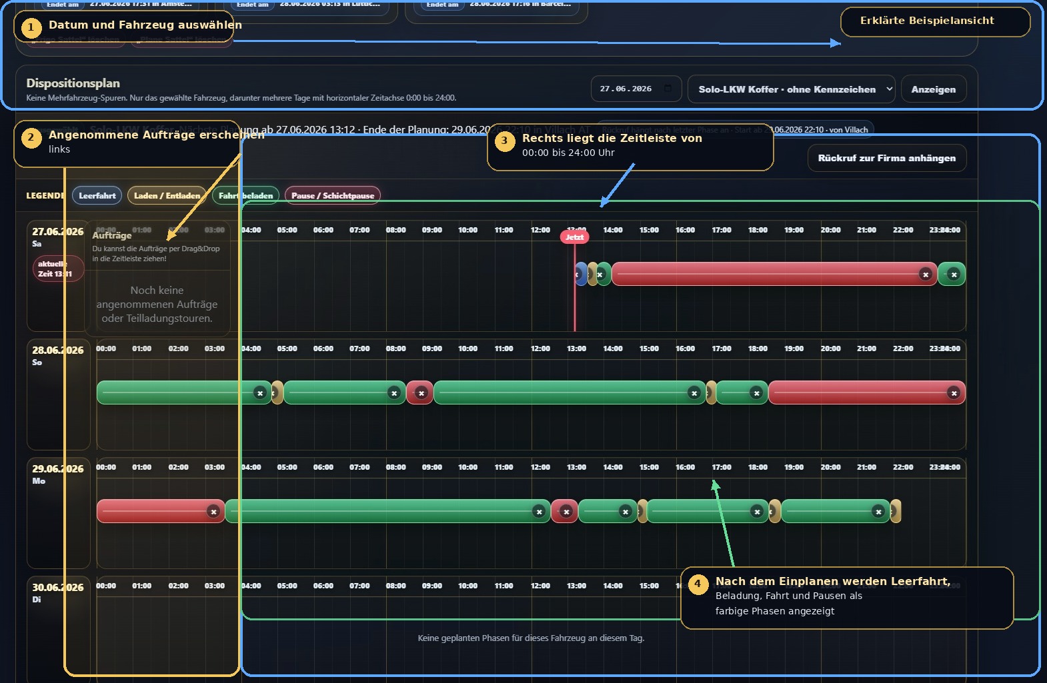
Task: Remove the red evening pause on 28.06.2026
Action: [954, 393]
